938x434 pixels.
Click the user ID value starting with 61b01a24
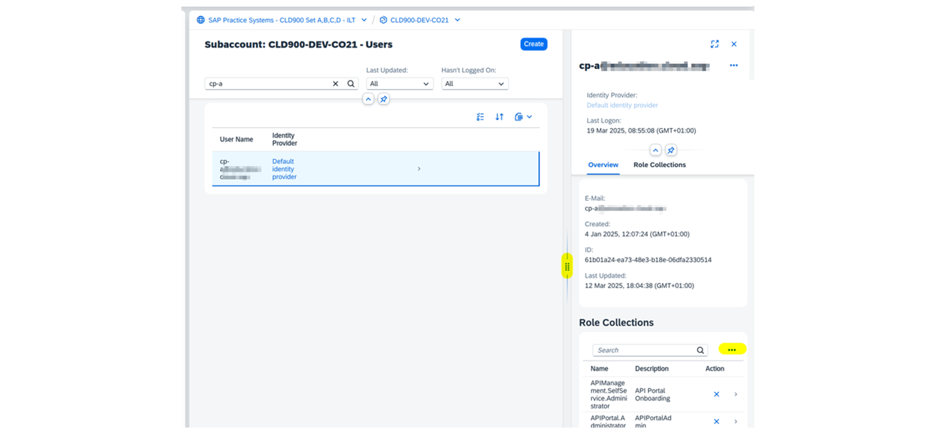[x=648, y=260]
